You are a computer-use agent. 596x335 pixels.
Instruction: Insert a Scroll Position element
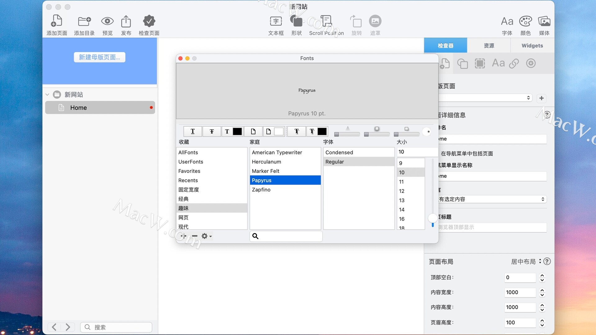pos(326,21)
